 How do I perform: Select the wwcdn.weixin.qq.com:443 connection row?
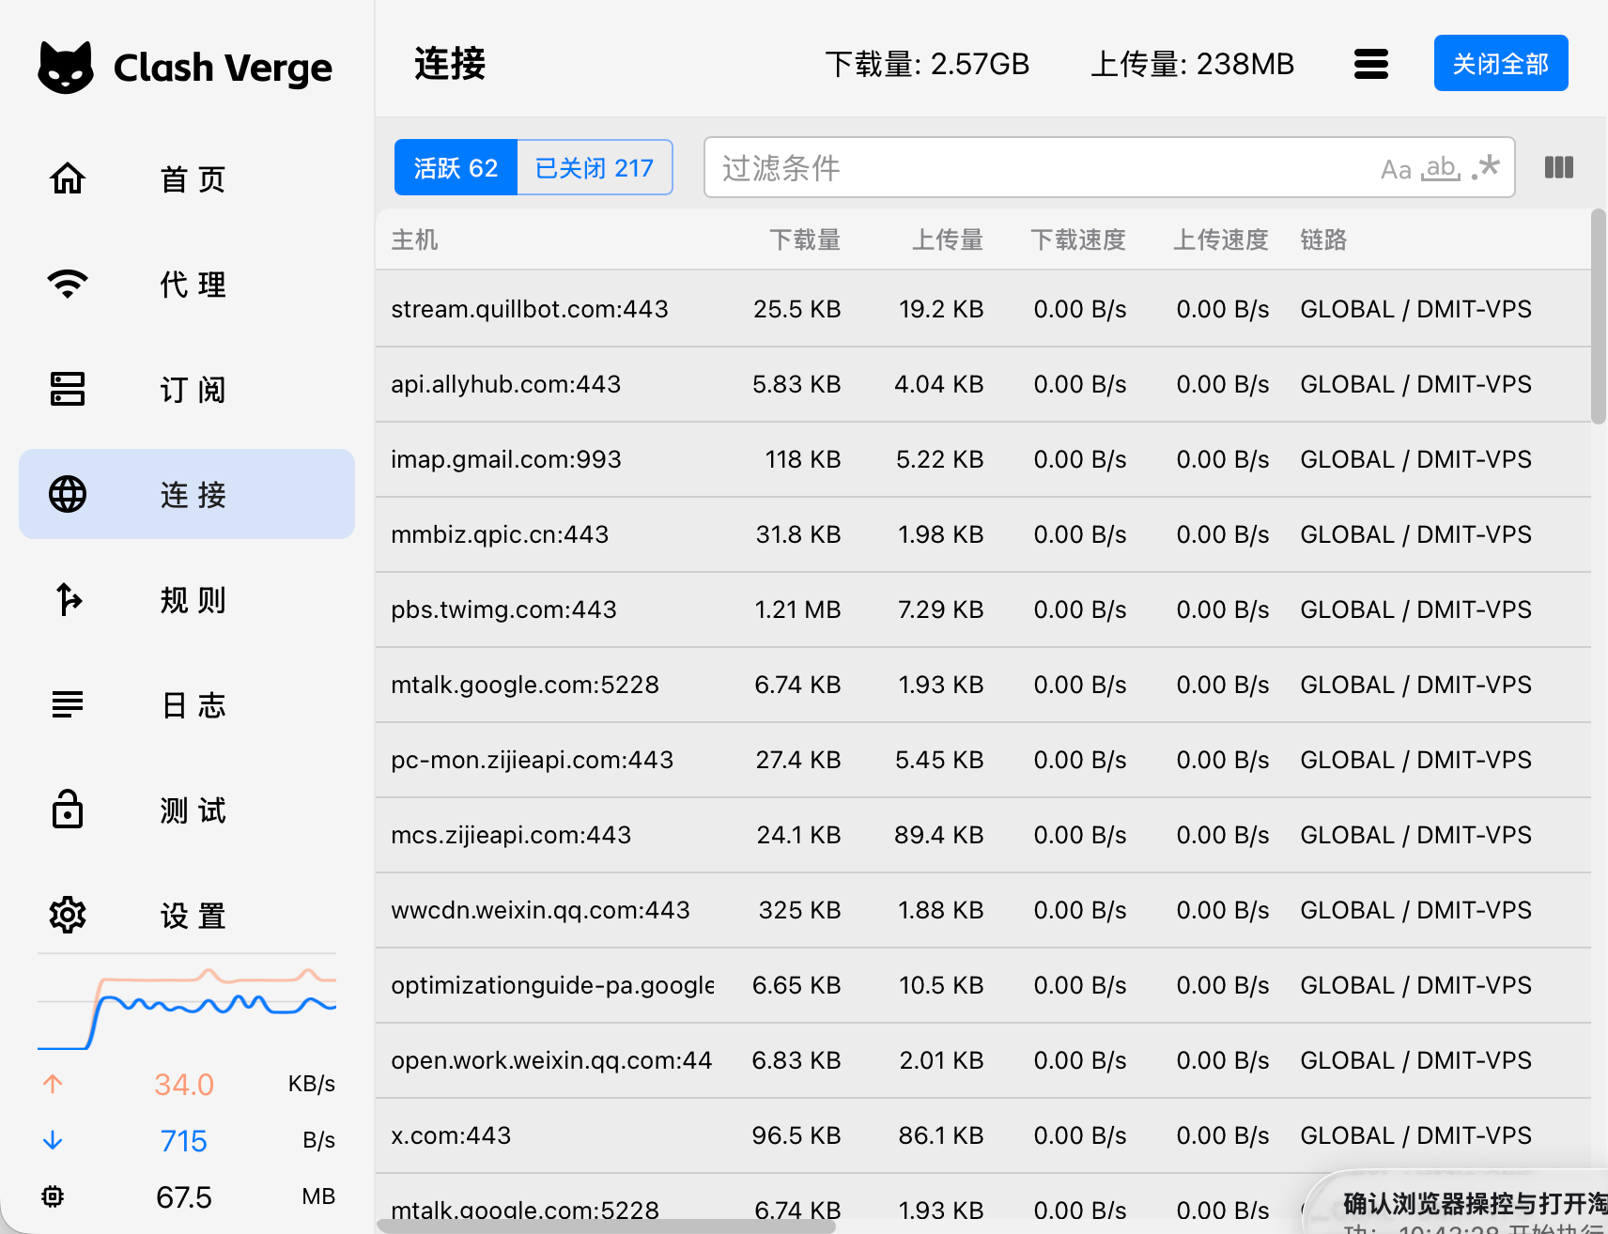pyautogui.click(x=983, y=910)
